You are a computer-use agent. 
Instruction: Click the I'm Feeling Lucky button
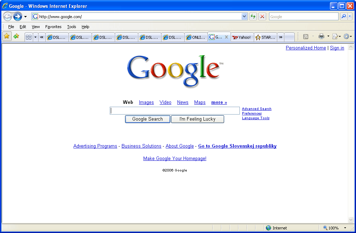pyautogui.click(x=197, y=119)
